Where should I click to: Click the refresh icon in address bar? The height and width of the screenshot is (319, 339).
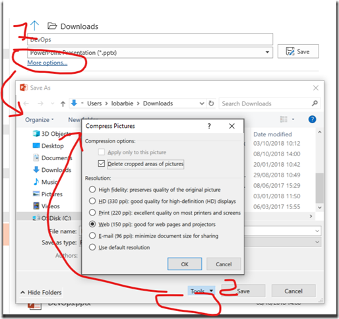coord(211,103)
